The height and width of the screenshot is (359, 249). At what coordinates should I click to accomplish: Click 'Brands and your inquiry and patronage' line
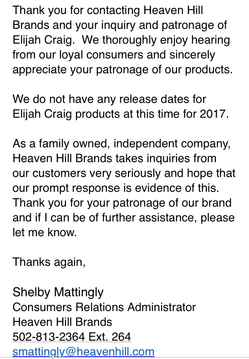(120, 25)
